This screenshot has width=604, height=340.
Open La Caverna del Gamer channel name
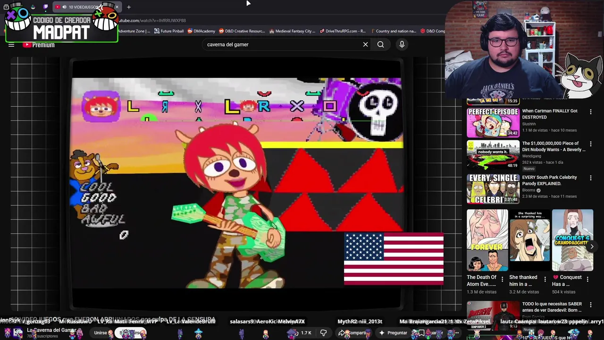click(x=51, y=330)
